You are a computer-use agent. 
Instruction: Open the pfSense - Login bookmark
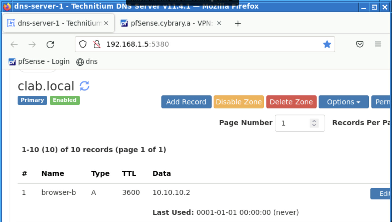pyautogui.click(x=39, y=62)
